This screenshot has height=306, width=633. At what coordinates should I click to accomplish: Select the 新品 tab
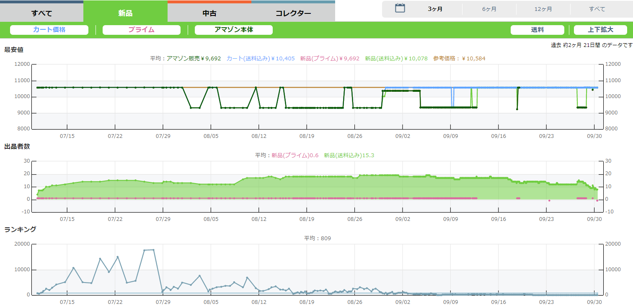(x=125, y=13)
